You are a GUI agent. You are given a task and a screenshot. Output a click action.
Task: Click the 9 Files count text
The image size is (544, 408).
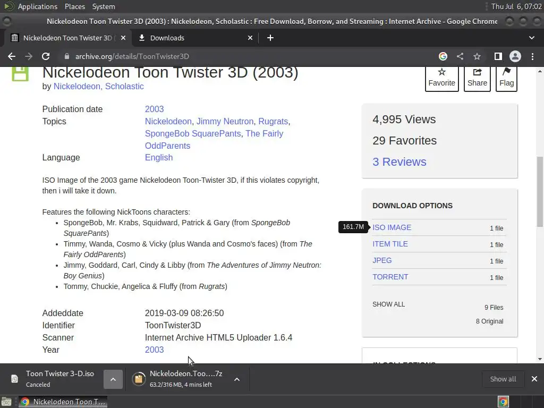point(494,308)
